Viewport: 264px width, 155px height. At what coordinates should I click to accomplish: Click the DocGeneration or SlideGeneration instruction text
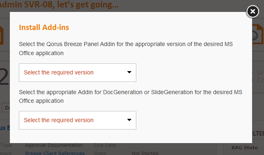131,97
